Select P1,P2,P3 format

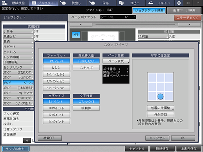point(57,61)
